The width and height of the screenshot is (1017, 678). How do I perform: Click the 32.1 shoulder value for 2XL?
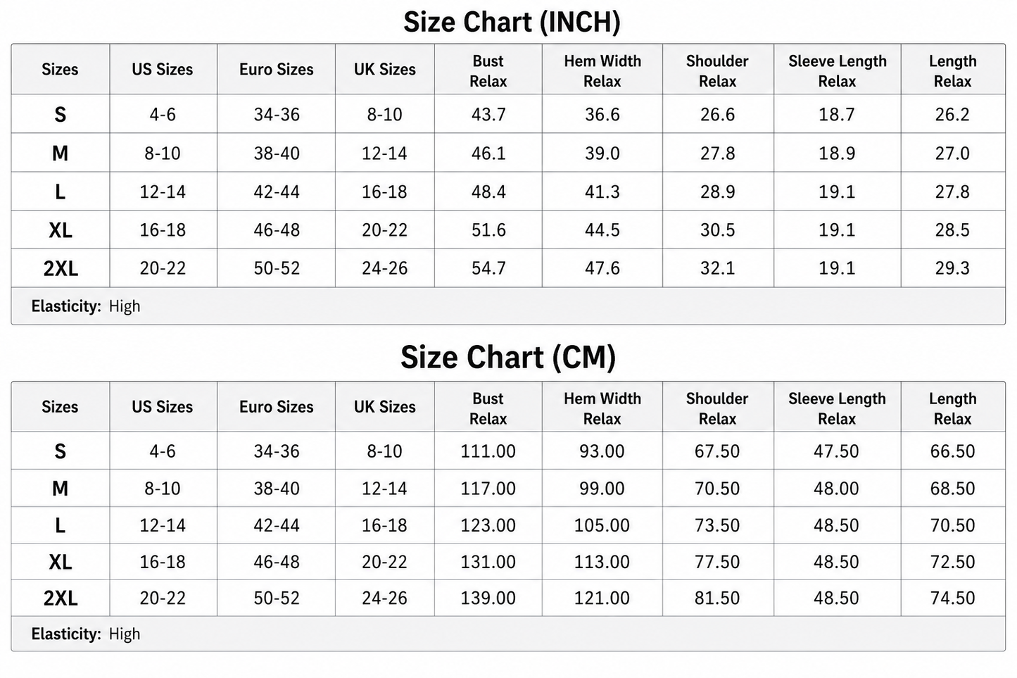(717, 268)
